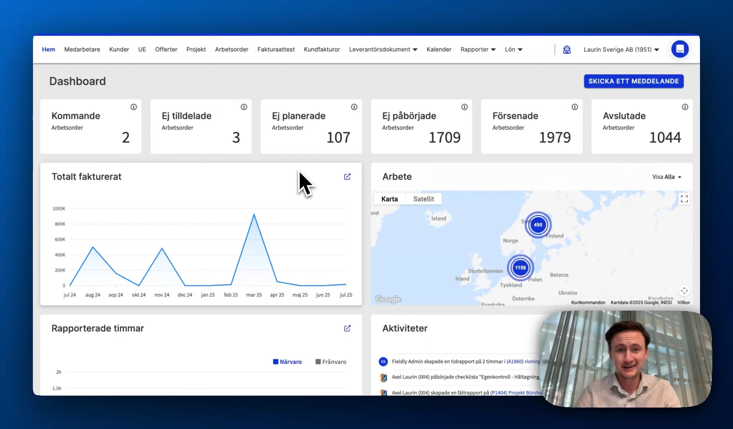Click the 1156 cluster marker on map
This screenshot has width=733, height=429.
520,268
